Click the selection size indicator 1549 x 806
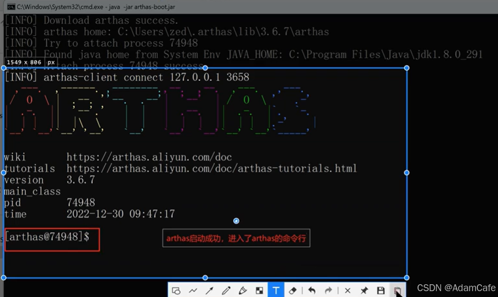Viewport: 498px width, 297px height. point(31,63)
